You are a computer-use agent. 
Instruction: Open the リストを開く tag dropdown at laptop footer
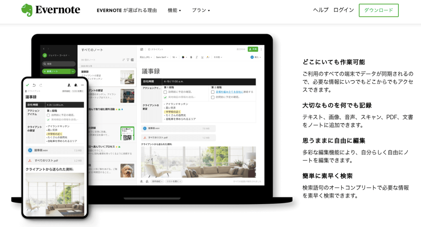pos(173,181)
